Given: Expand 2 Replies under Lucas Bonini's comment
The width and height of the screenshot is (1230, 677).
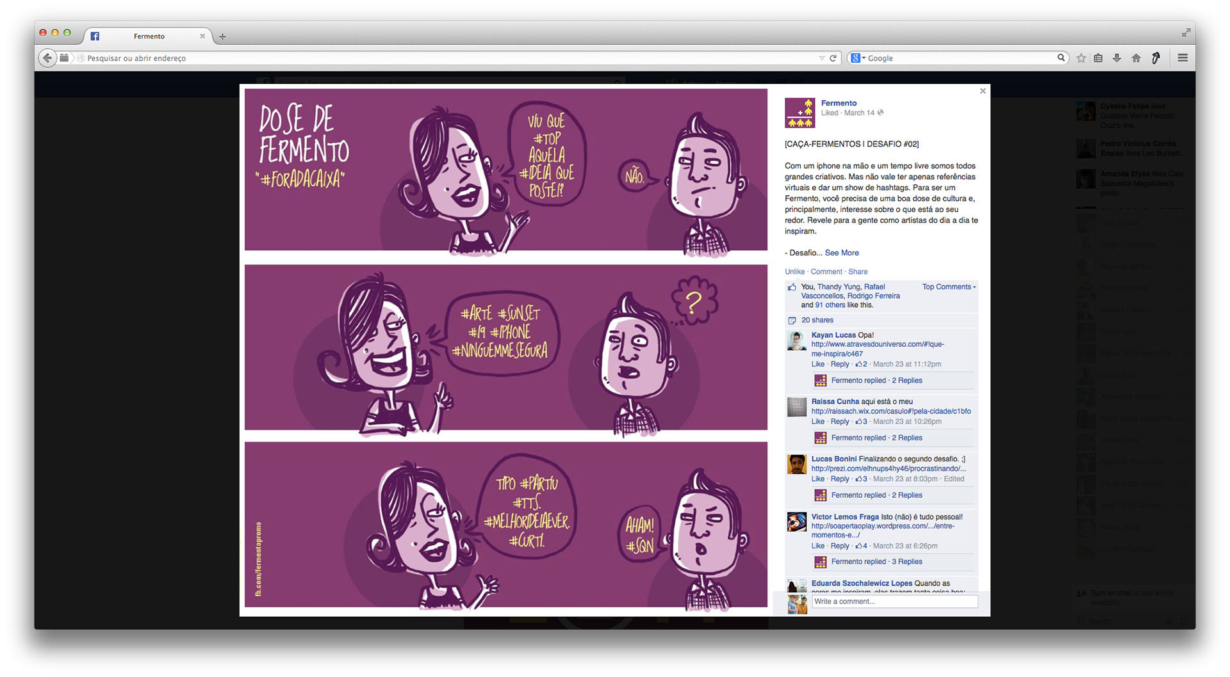Looking at the screenshot, I should click(907, 495).
